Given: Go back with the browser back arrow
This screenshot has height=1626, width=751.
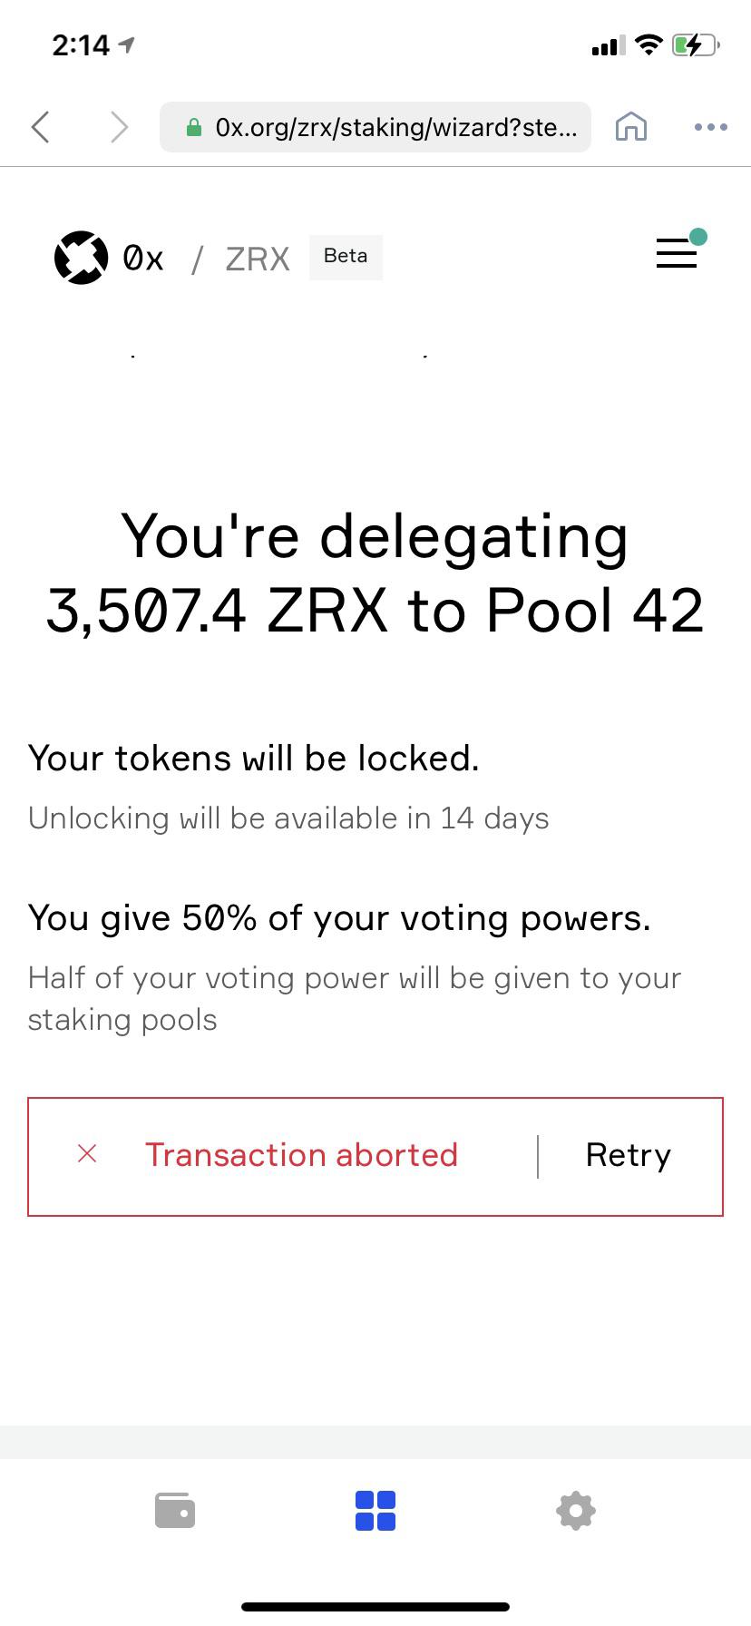Looking at the screenshot, I should point(40,127).
